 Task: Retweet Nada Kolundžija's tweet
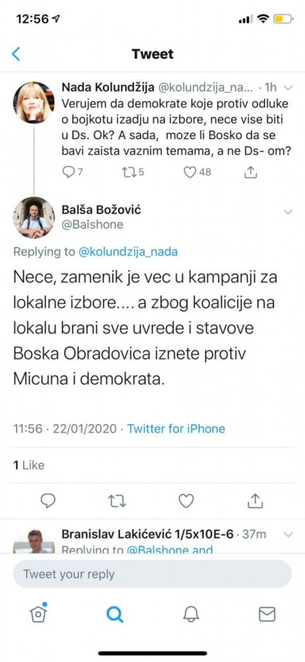129,172
